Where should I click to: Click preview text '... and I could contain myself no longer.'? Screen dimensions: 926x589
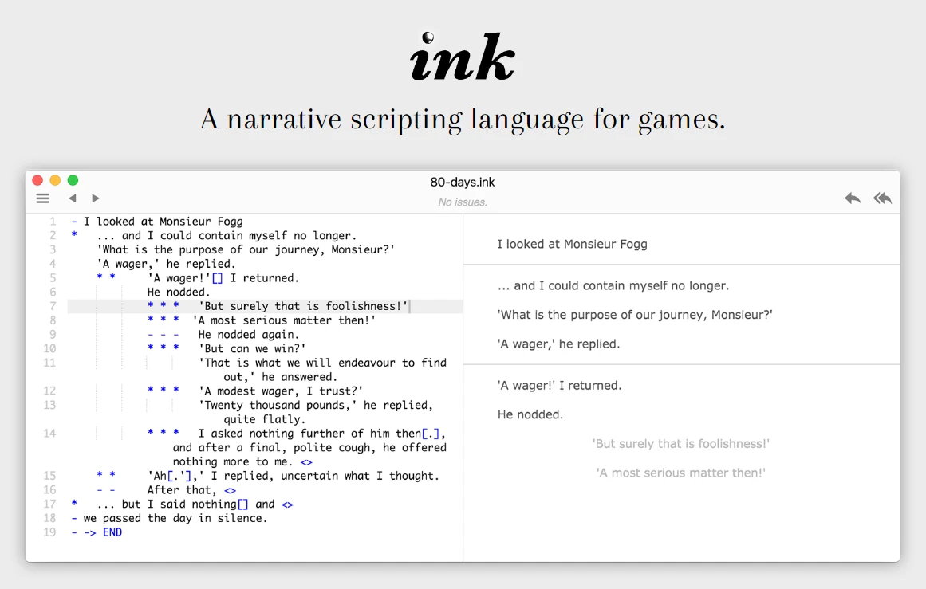coord(613,285)
